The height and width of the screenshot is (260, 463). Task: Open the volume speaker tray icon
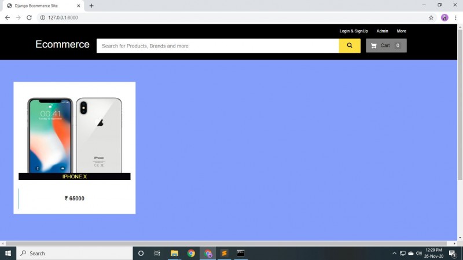[x=418, y=253]
